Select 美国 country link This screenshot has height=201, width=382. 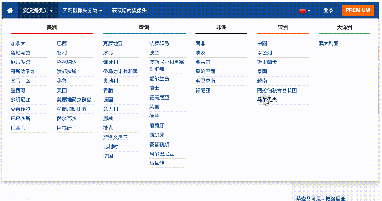pos(62,90)
